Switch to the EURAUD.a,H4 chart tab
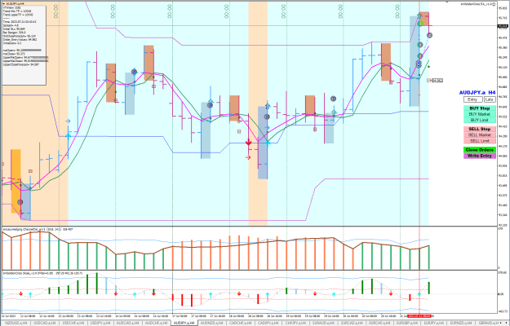 (323, 323)
